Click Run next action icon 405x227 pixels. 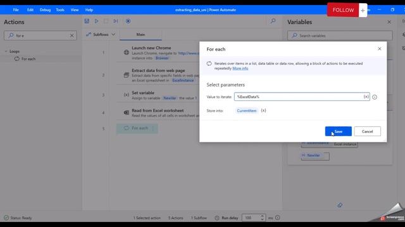116,21
